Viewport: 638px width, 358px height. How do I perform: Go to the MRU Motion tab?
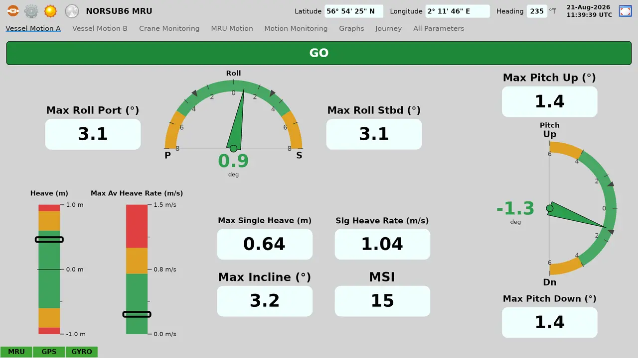[x=232, y=29]
